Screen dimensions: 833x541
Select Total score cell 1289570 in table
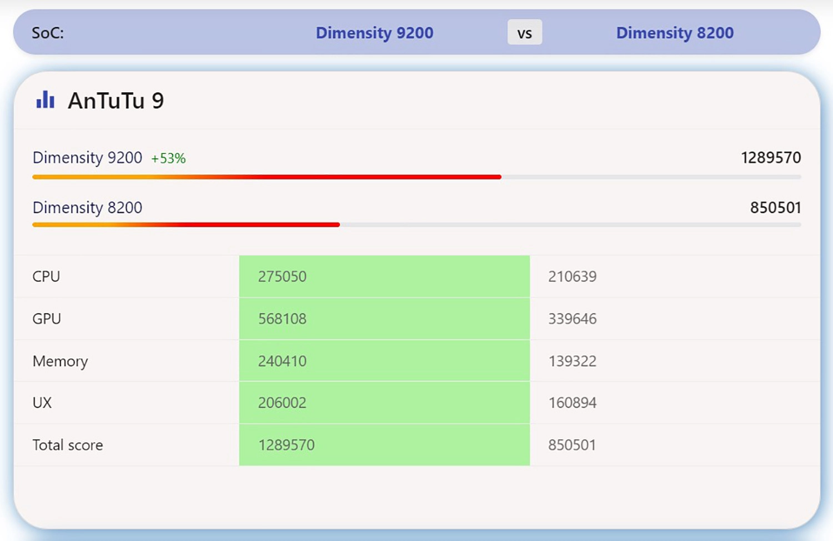click(x=287, y=445)
